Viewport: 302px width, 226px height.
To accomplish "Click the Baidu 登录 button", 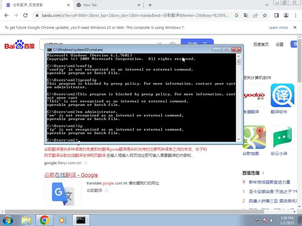I will pos(294,44).
